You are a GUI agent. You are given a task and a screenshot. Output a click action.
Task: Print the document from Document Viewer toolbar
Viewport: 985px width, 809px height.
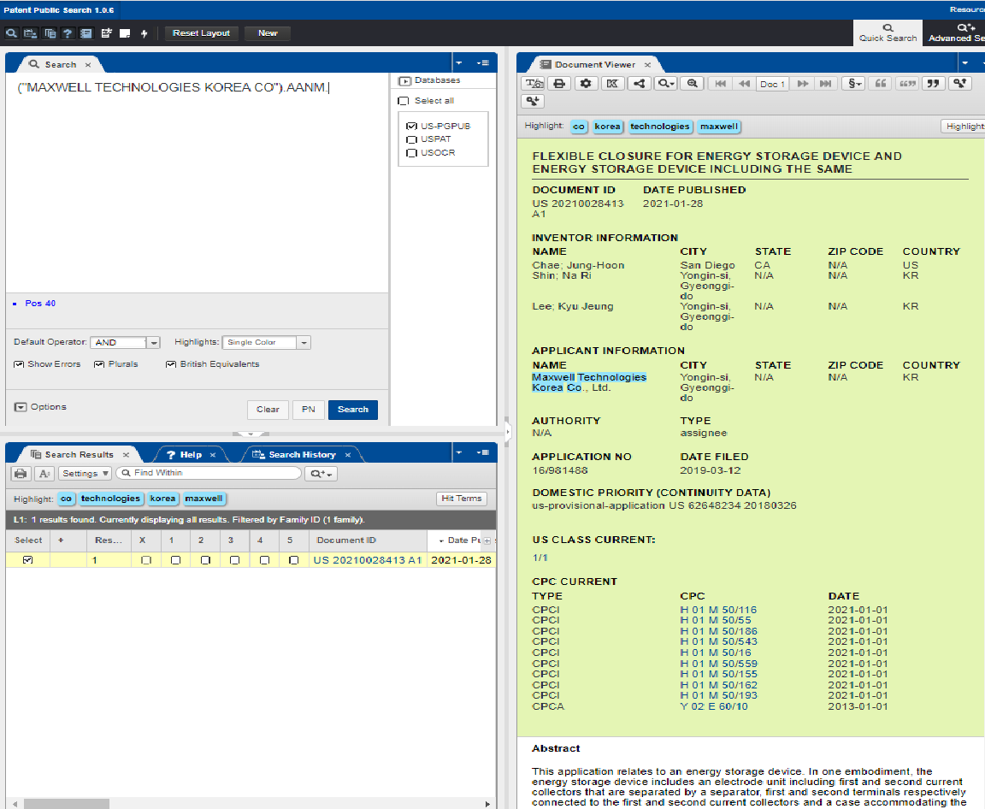click(x=559, y=83)
